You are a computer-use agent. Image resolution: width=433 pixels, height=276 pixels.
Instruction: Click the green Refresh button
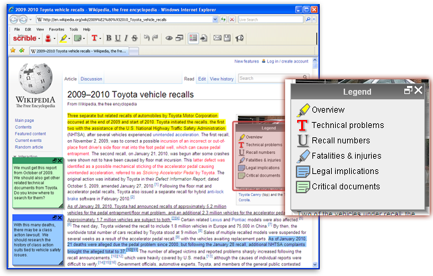[223, 19]
